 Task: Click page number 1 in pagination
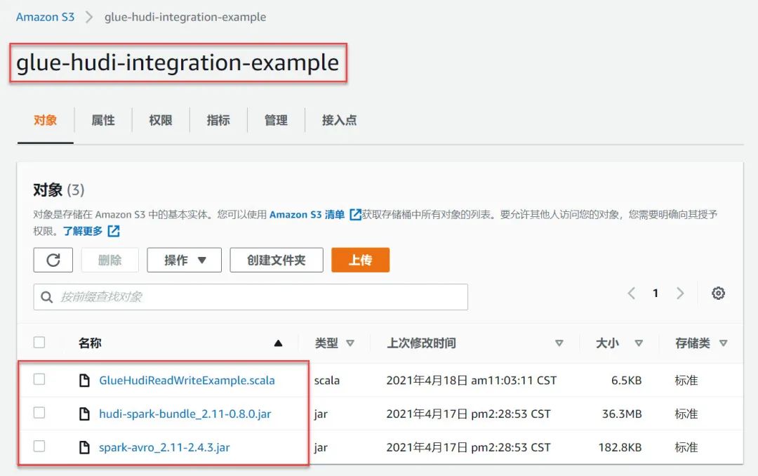coord(656,293)
